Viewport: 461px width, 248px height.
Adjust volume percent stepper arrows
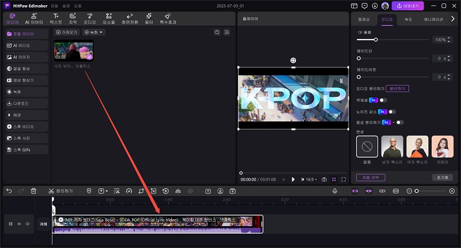pyautogui.click(x=449, y=40)
